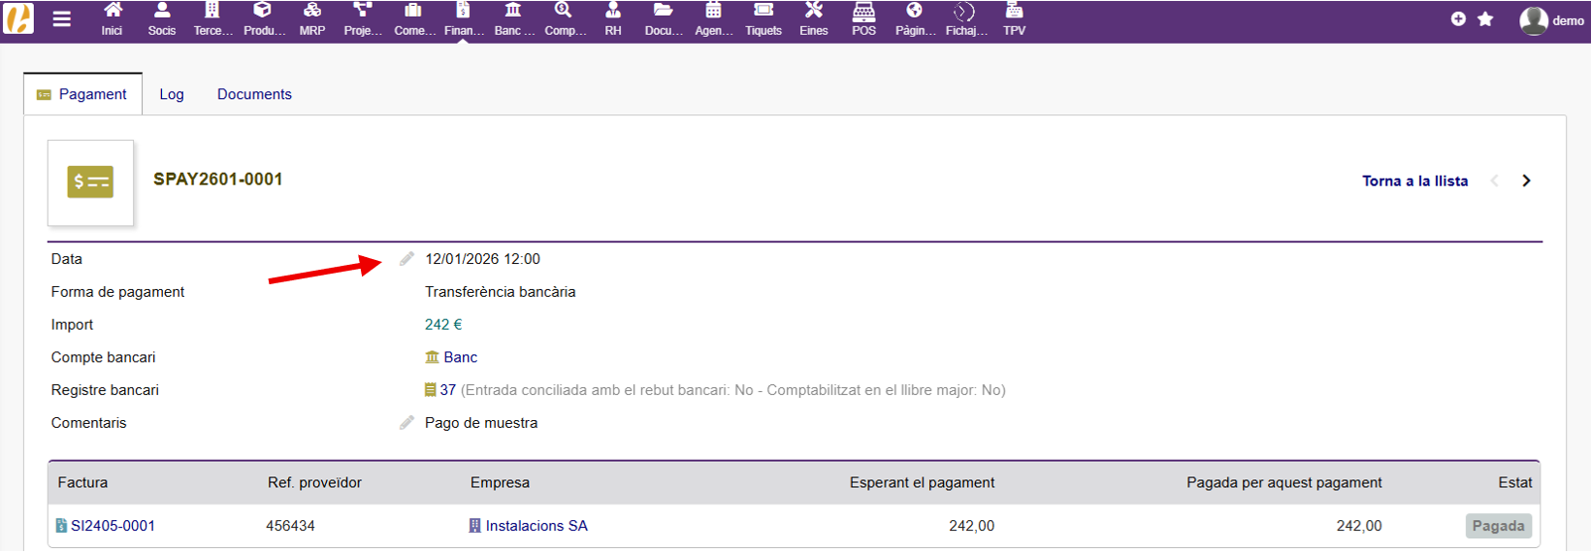Click the Inici home icon

[113, 13]
